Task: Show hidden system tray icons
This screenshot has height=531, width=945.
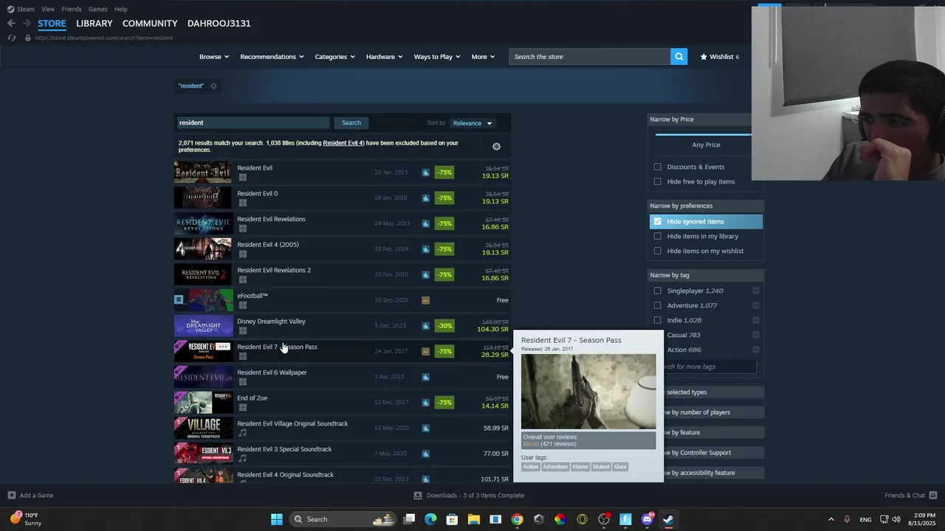Action: [x=831, y=519]
